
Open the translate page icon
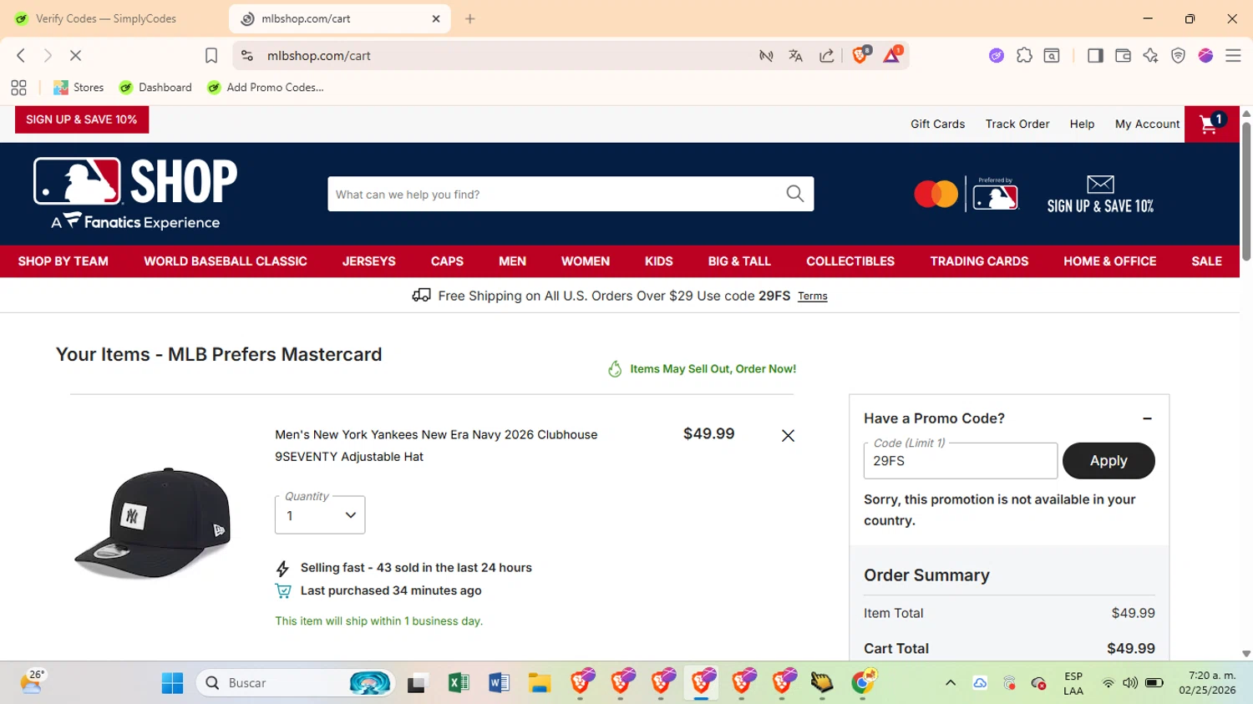(x=795, y=55)
